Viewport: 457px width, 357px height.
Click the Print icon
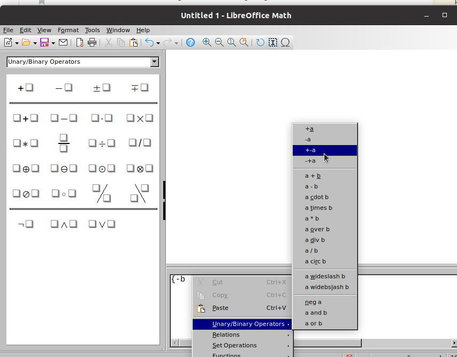pos(91,42)
